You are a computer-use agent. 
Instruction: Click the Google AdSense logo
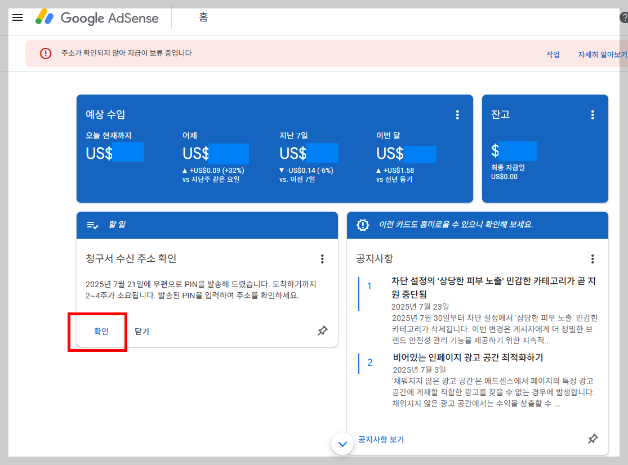97,18
